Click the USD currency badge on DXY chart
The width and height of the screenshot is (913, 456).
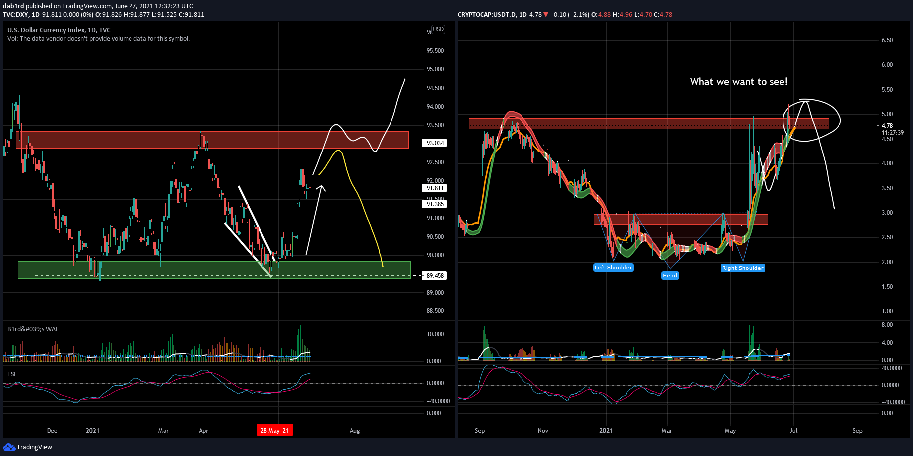coord(438,29)
